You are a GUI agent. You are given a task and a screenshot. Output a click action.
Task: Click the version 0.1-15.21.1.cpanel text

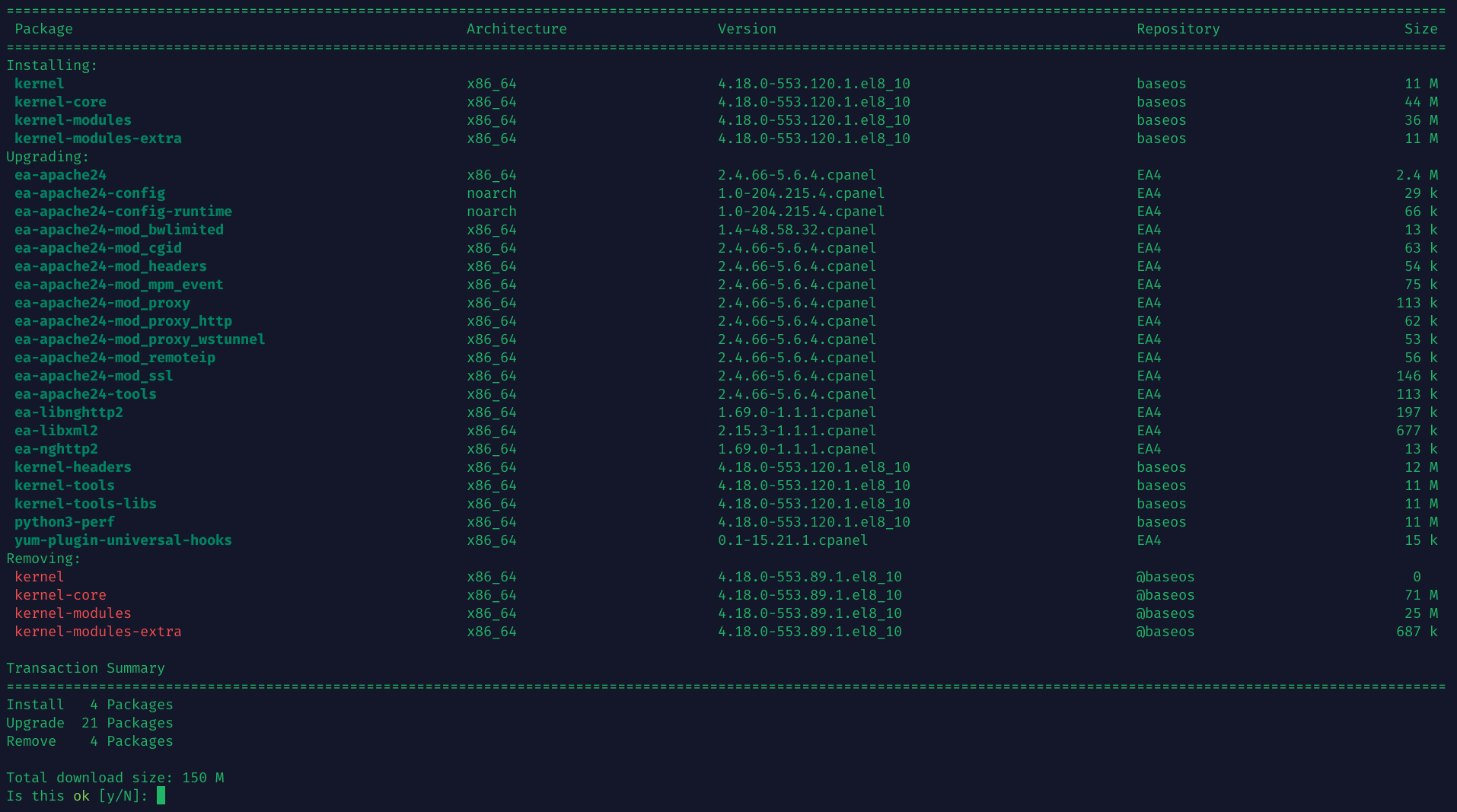792,540
